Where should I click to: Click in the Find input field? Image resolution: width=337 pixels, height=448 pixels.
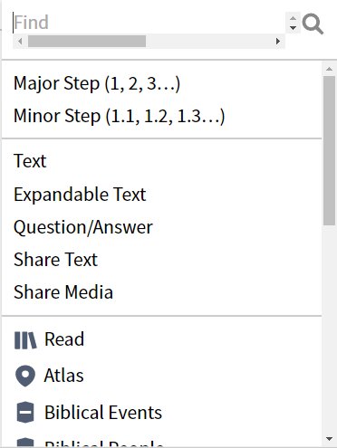click(x=149, y=23)
